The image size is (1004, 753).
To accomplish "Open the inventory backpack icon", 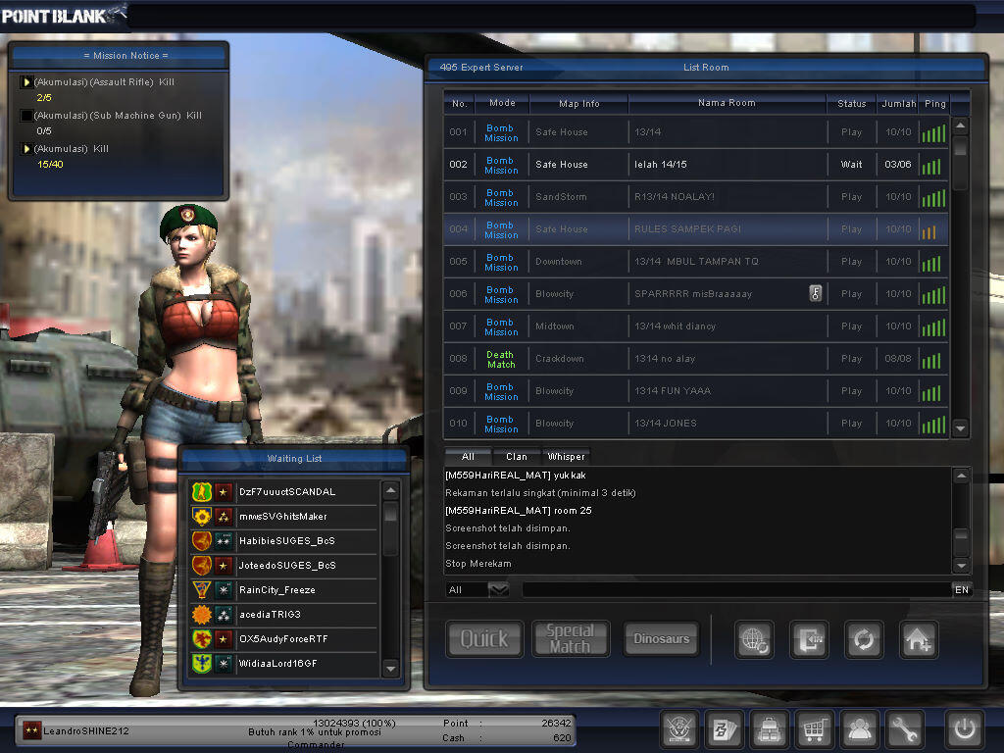I will point(769,728).
